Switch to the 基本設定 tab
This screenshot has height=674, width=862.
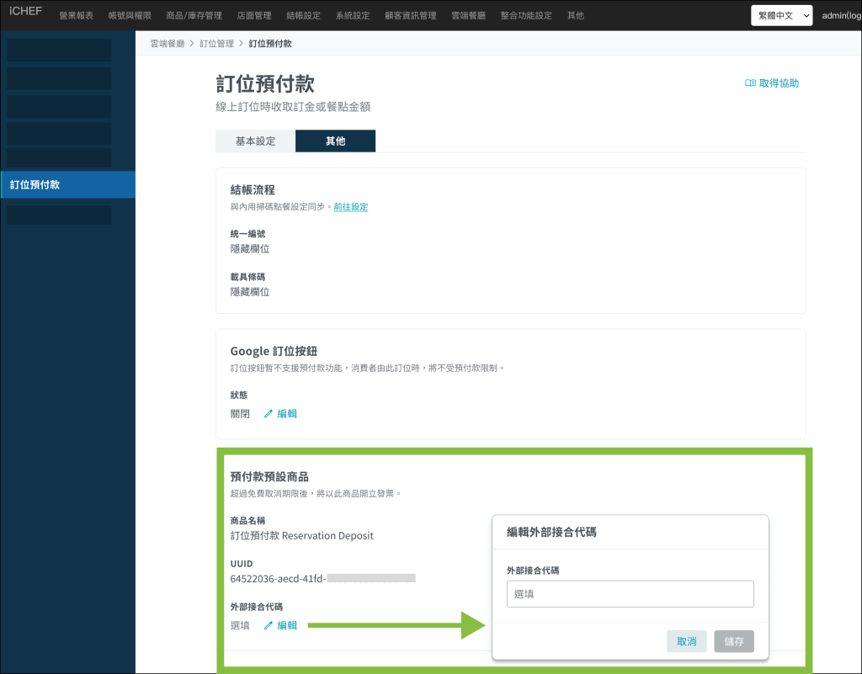[x=255, y=141]
